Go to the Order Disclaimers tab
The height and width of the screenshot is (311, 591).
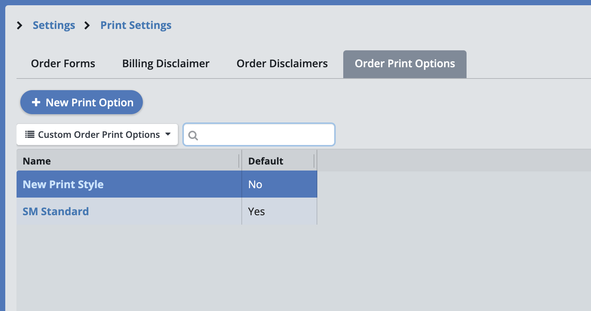pos(282,64)
